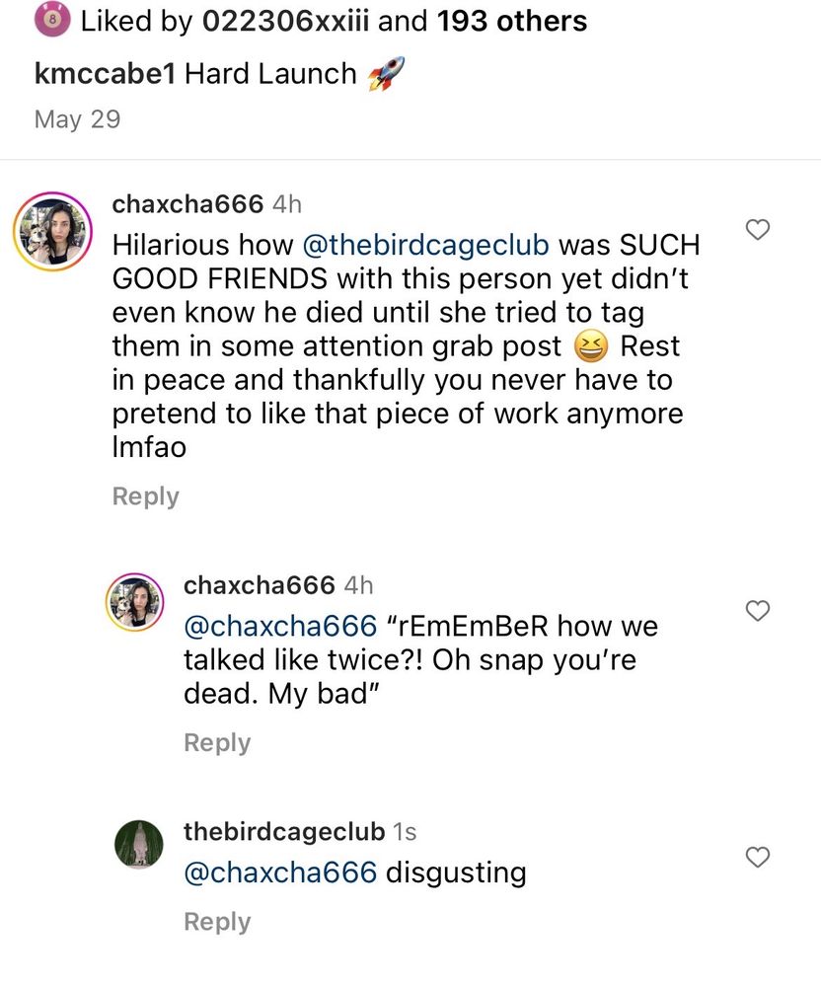This screenshot has height=987, width=821.
Task: Tap the liker avatar beside "Liked by"
Action: pos(52,22)
